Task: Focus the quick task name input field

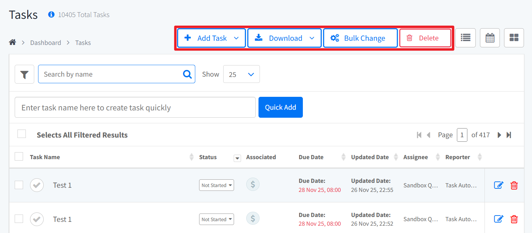Action: pyautogui.click(x=135, y=108)
